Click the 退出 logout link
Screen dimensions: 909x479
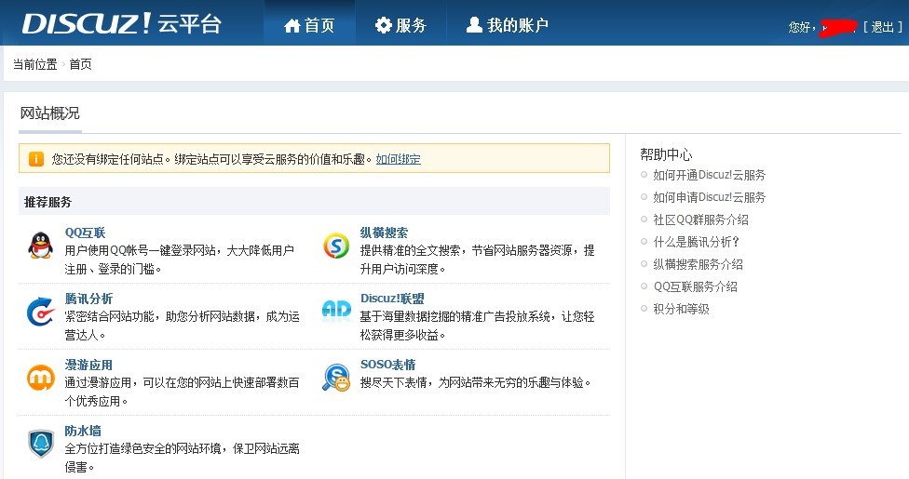(x=882, y=27)
